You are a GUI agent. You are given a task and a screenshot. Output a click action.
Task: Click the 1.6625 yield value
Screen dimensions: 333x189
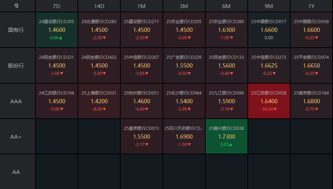(x=269, y=66)
